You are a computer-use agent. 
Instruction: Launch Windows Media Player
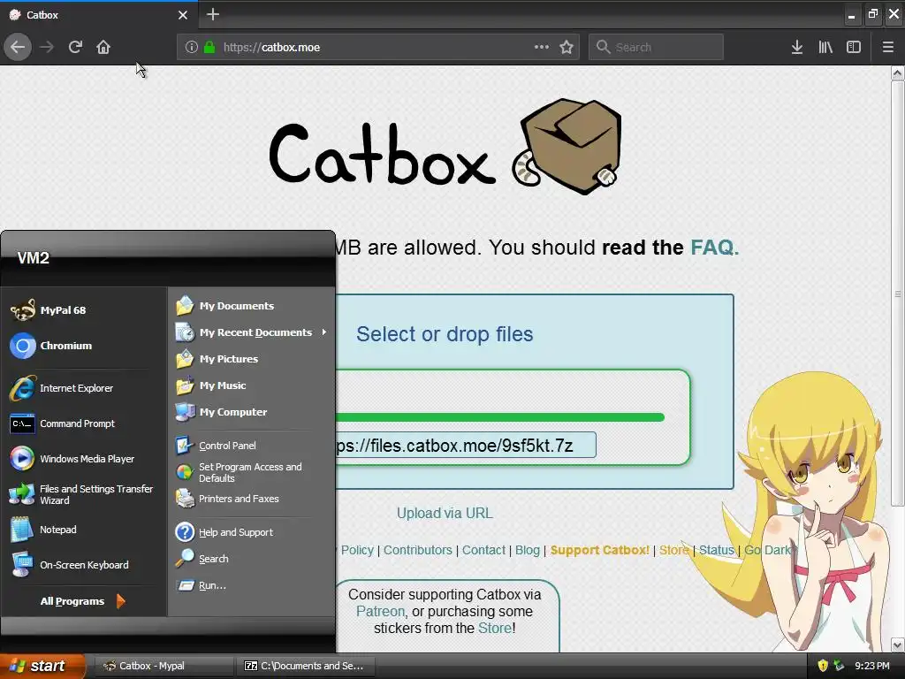(x=84, y=459)
